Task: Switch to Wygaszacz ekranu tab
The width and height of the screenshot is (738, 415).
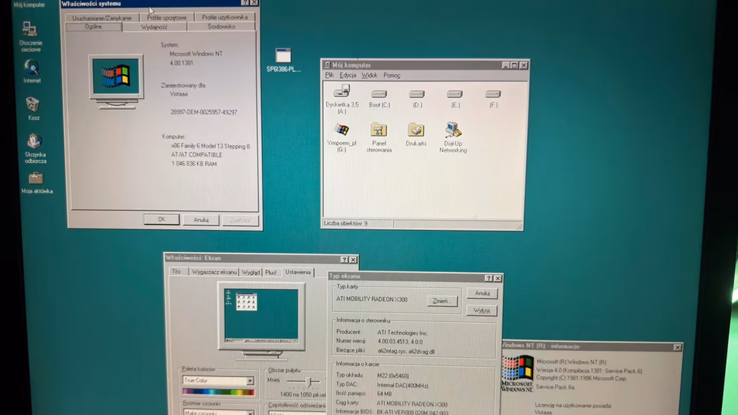Action: click(214, 272)
